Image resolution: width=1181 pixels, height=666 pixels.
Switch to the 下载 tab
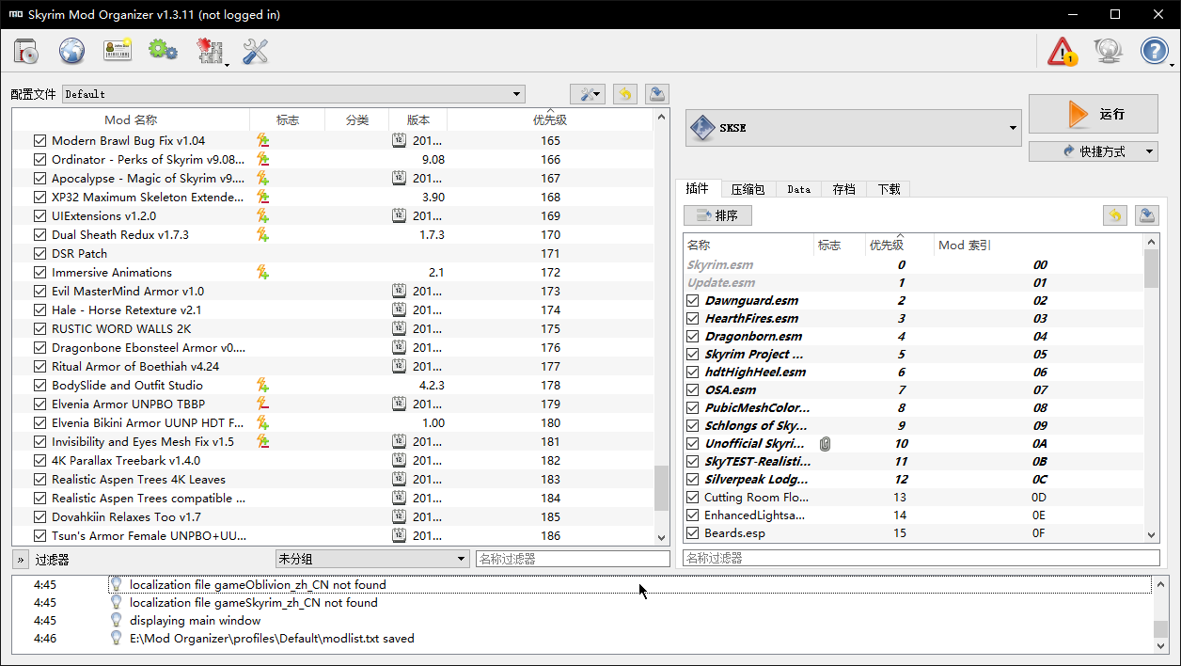point(889,189)
